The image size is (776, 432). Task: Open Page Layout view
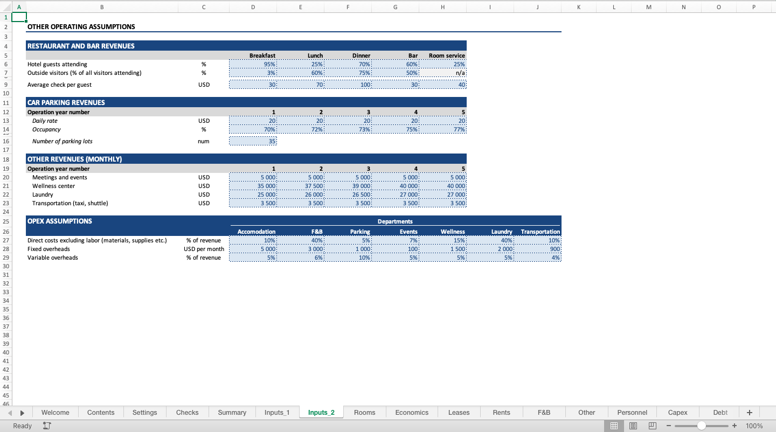click(633, 426)
